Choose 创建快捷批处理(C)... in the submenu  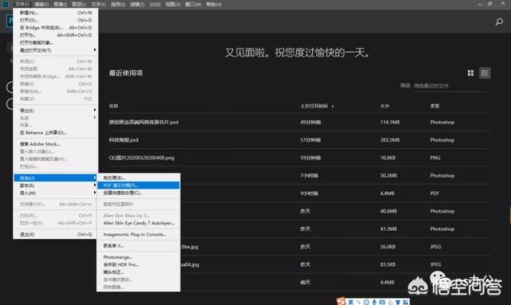[x=138, y=193]
